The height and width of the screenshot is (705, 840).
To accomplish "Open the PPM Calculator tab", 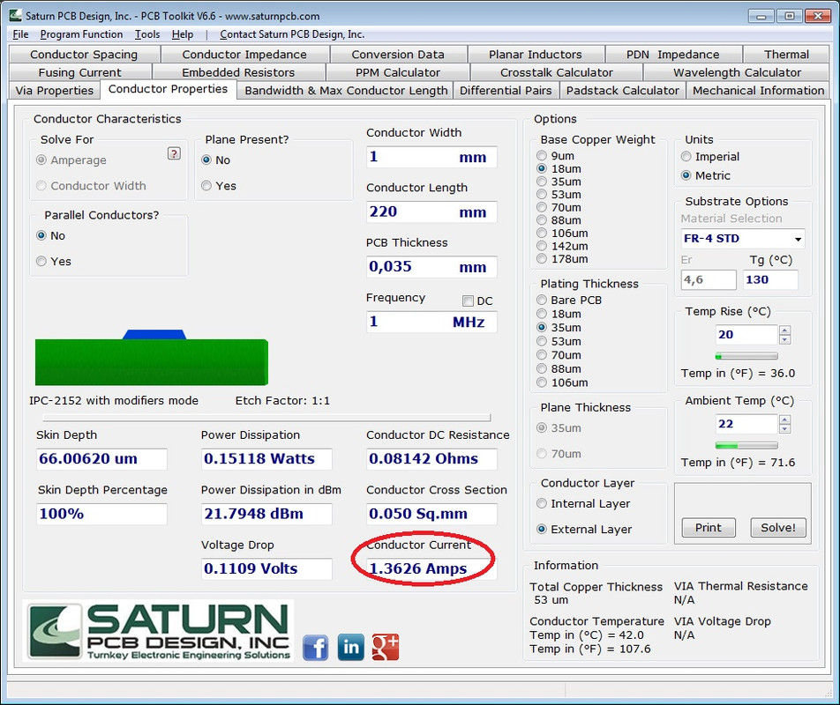I will (x=397, y=72).
